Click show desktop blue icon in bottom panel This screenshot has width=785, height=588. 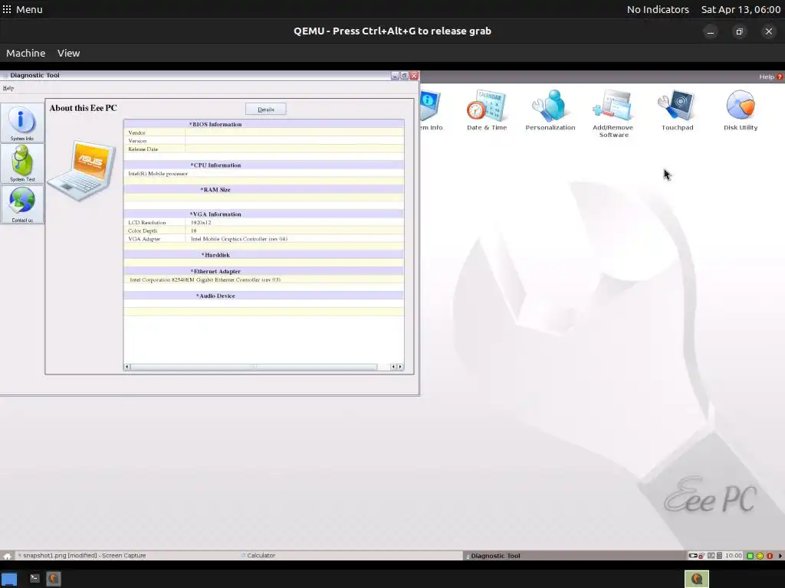pos(8,579)
